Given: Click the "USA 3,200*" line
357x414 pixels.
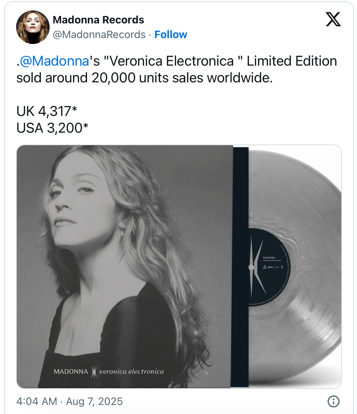Looking at the screenshot, I should click(x=52, y=128).
